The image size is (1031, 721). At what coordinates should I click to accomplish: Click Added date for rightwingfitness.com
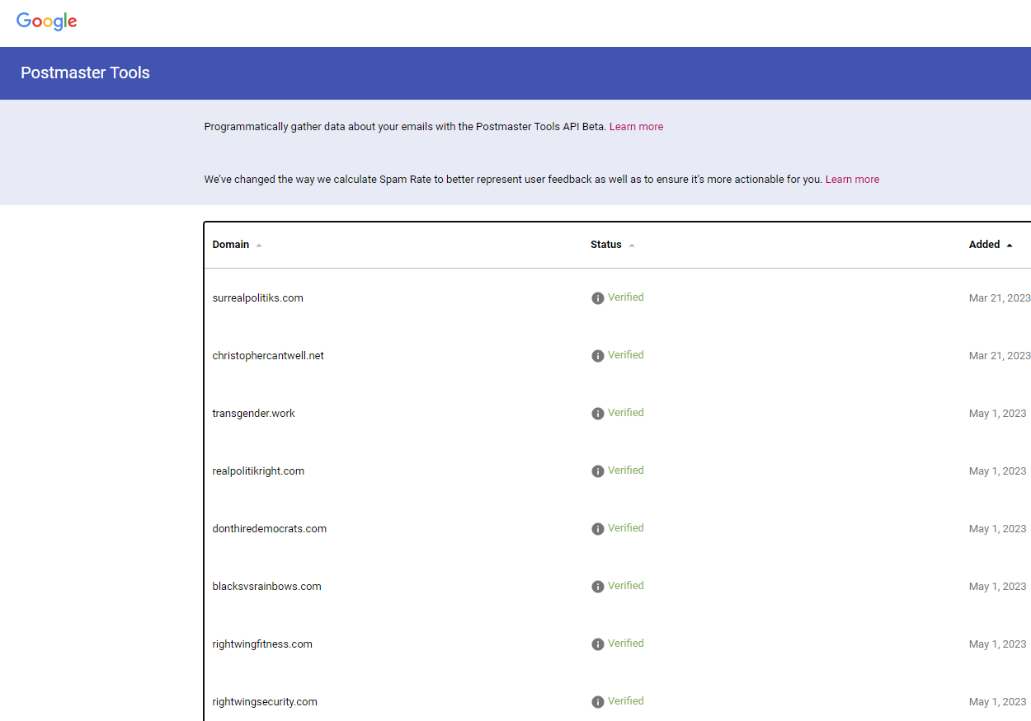[x=998, y=644]
